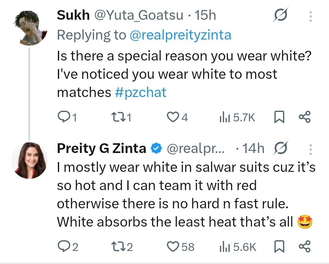Viewport: 329px width, 264px height.
Task: Click the Grok icon on Sukh's tweet
Action: pyautogui.click(x=279, y=16)
